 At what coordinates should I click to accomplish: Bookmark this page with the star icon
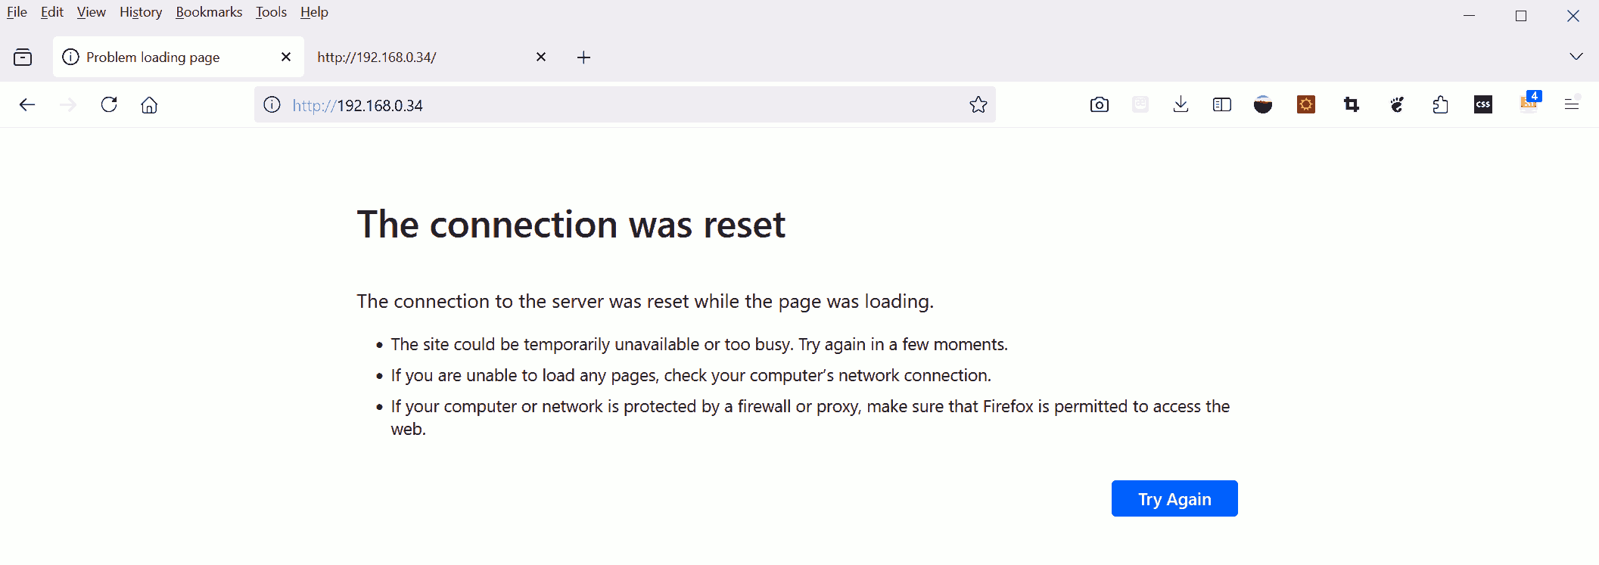[978, 104]
